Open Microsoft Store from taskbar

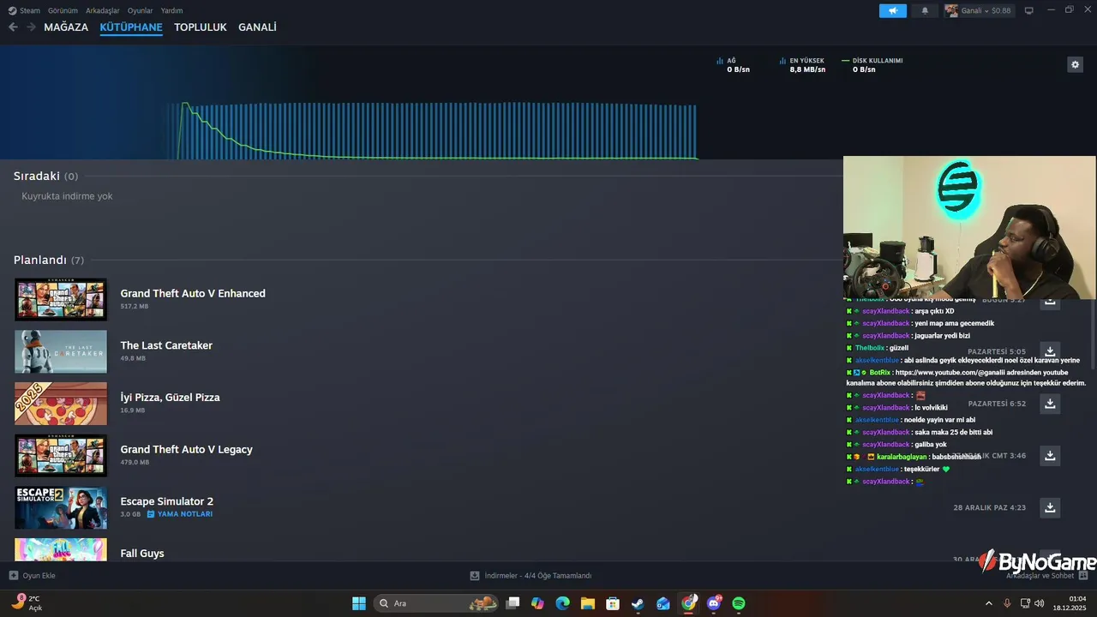click(613, 603)
